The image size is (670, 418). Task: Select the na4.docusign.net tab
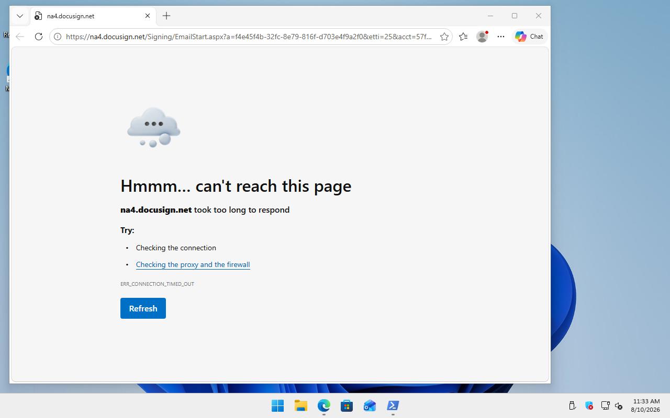point(93,16)
